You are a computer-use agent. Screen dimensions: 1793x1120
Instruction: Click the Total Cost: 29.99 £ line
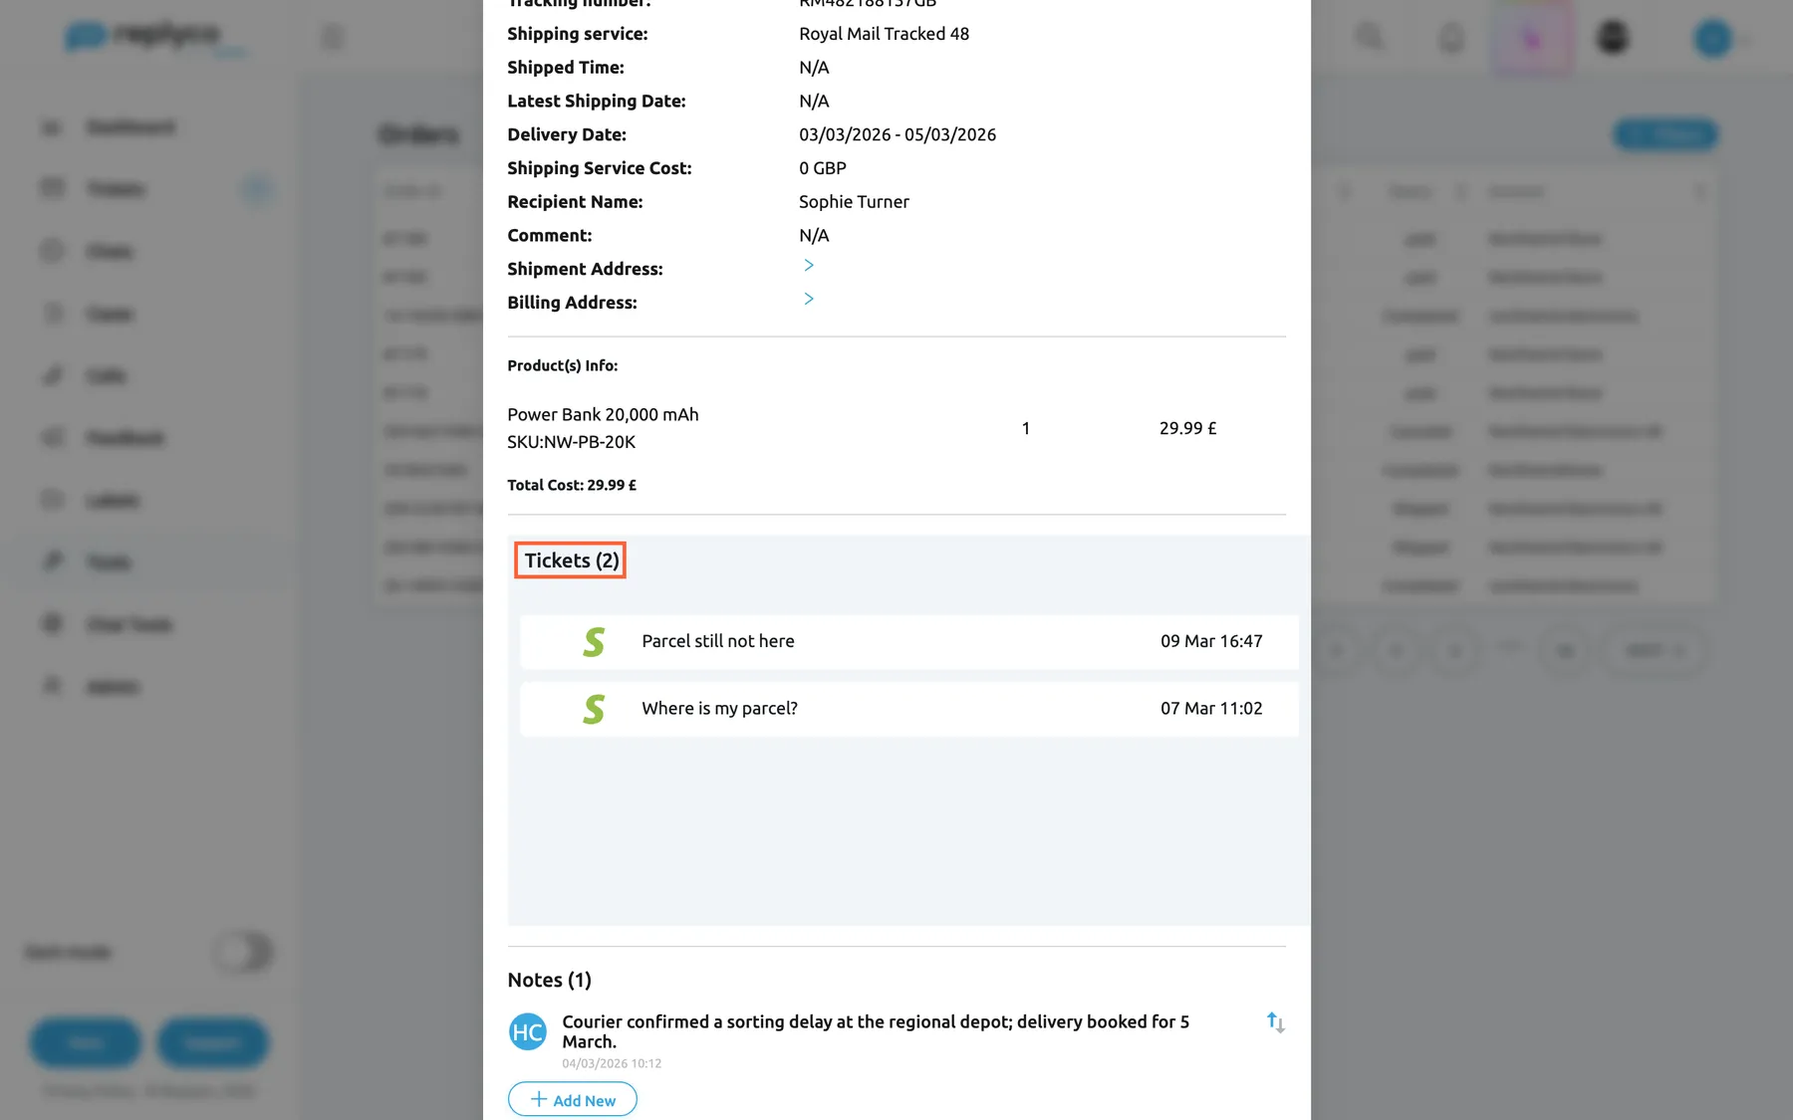(x=572, y=485)
